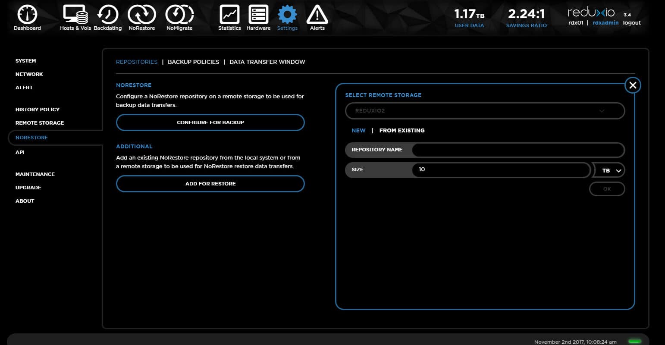
Task: Open Select Remote Storage dropdown REDUXIO2
Action: pyautogui.click(x=485, y=111)
